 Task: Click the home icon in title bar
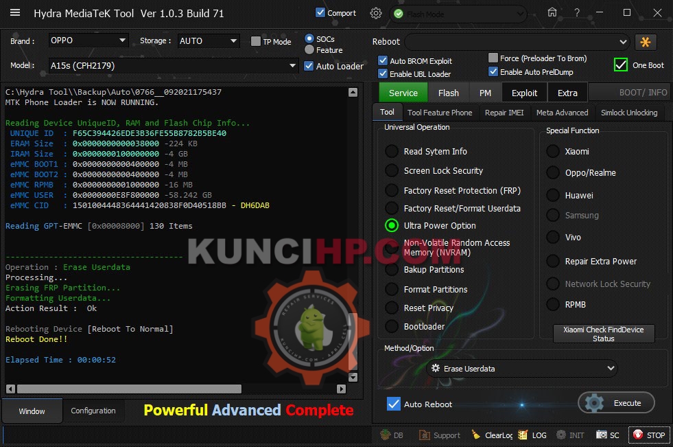(552, 12)
